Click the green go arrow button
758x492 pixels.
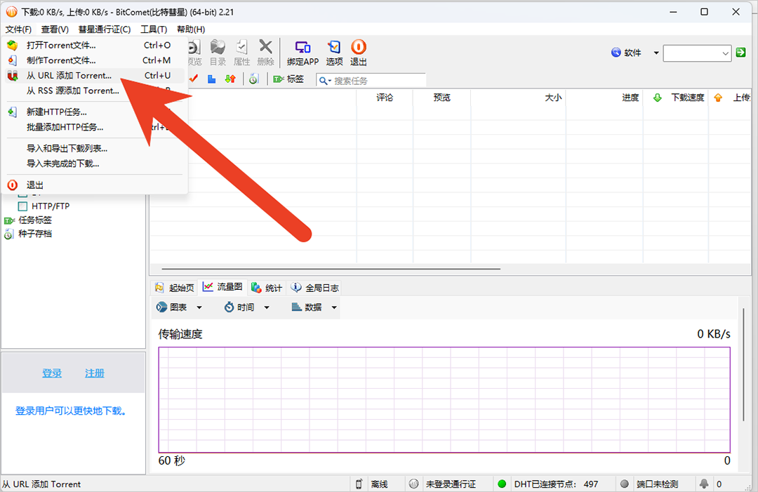coord(740,52)
